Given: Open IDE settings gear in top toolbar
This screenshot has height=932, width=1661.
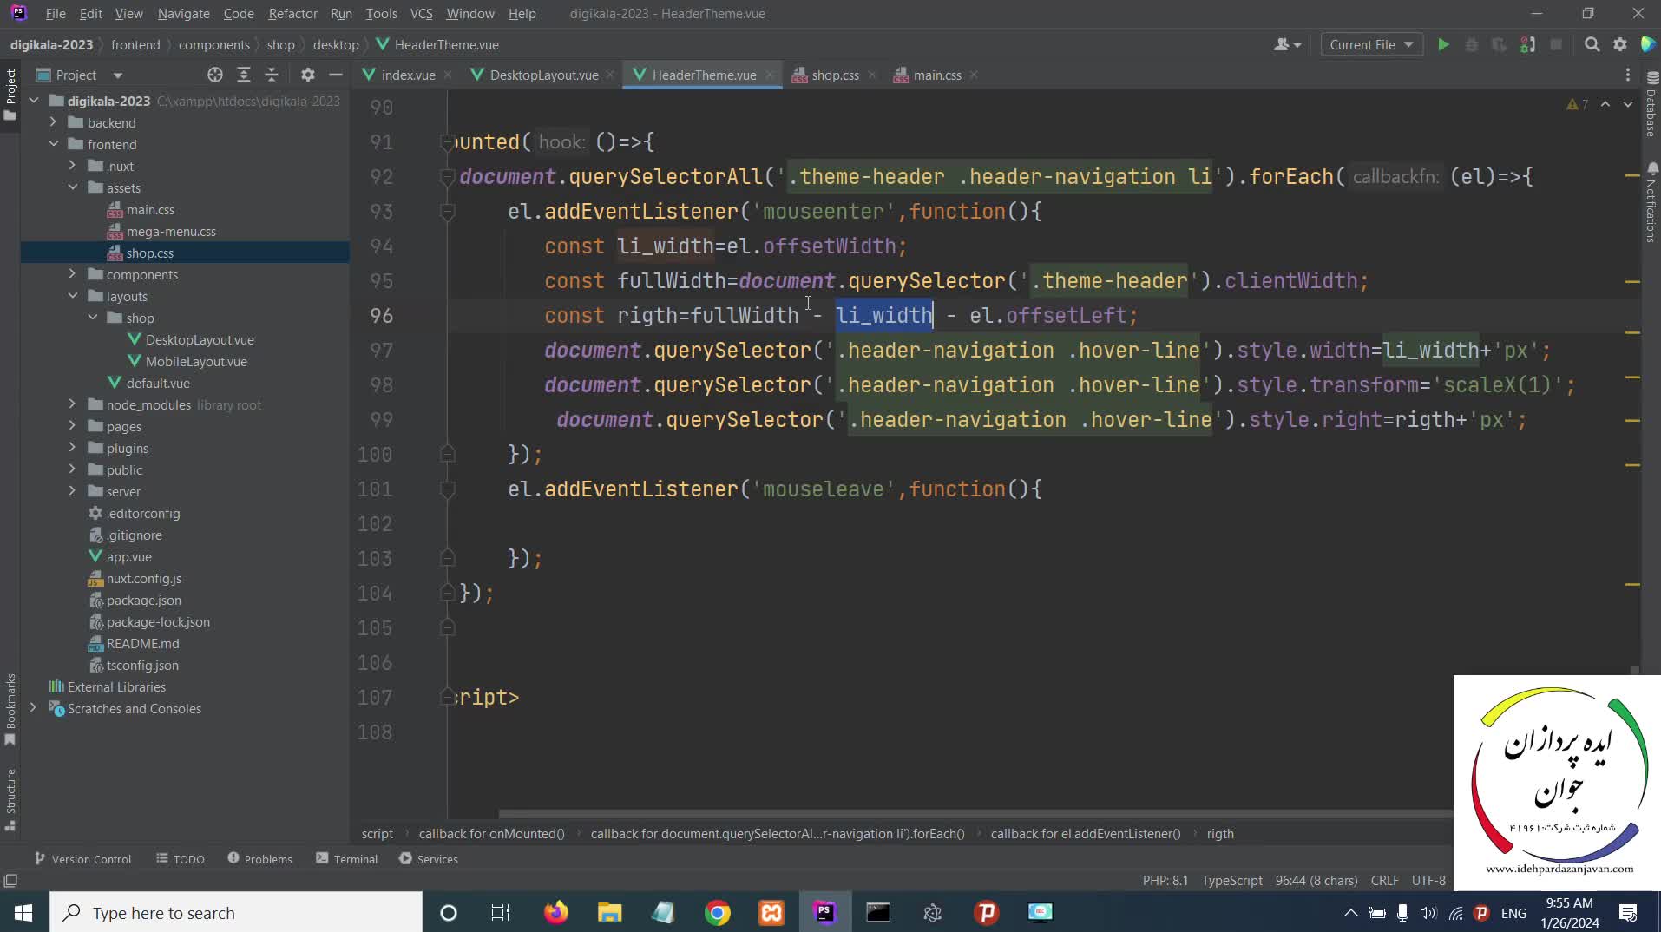Looking at the screenshot, I should pos(1620,45).
